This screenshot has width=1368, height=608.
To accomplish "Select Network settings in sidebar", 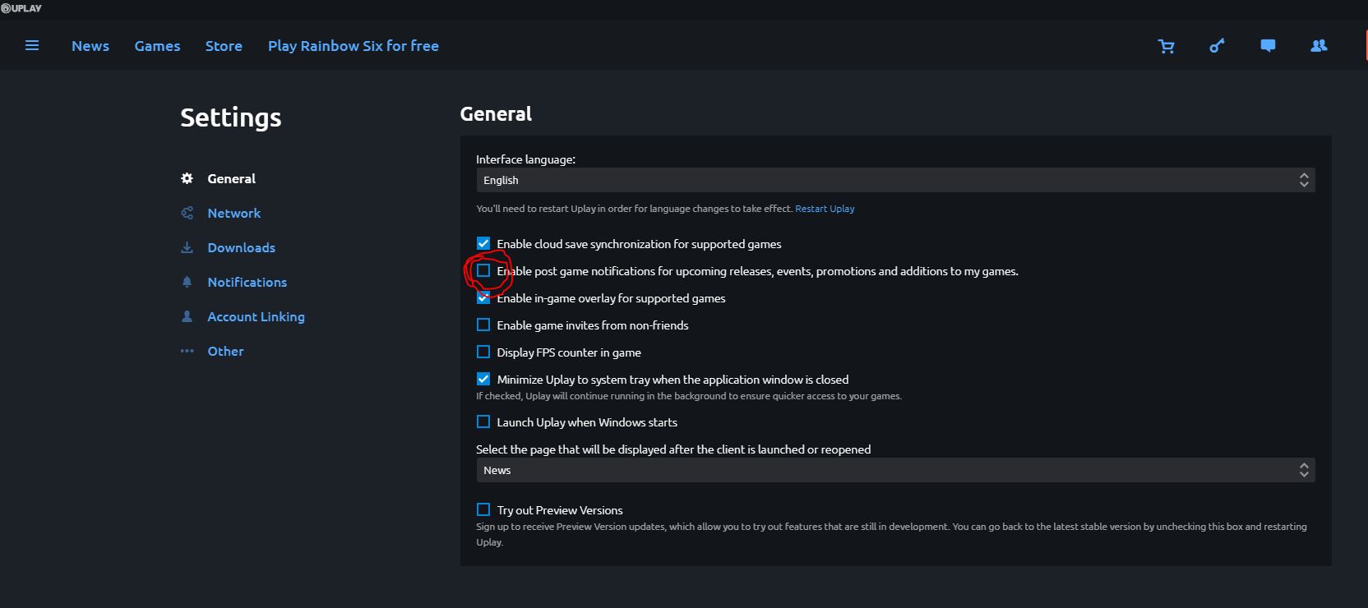I will coord(233,213).
